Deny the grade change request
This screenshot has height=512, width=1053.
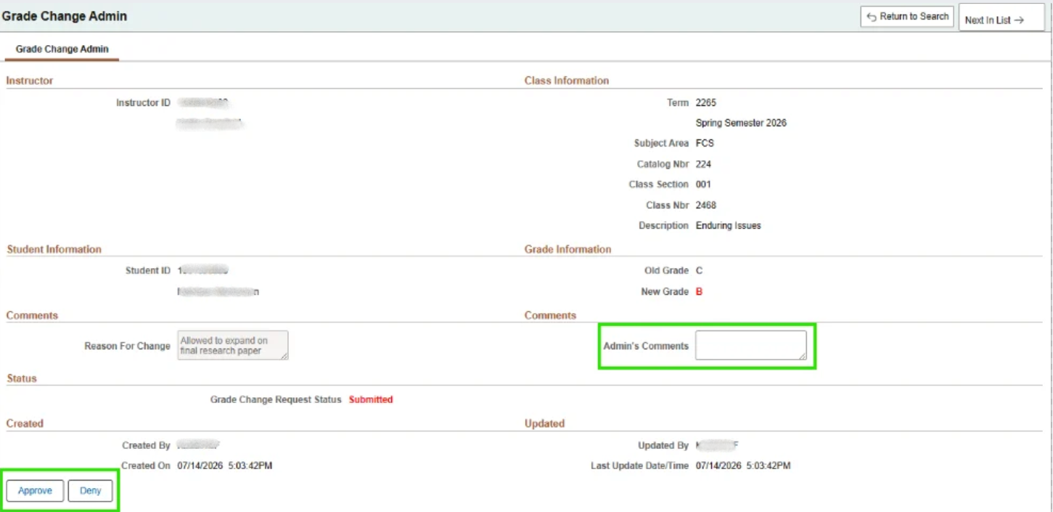click(x=91, y=491)
